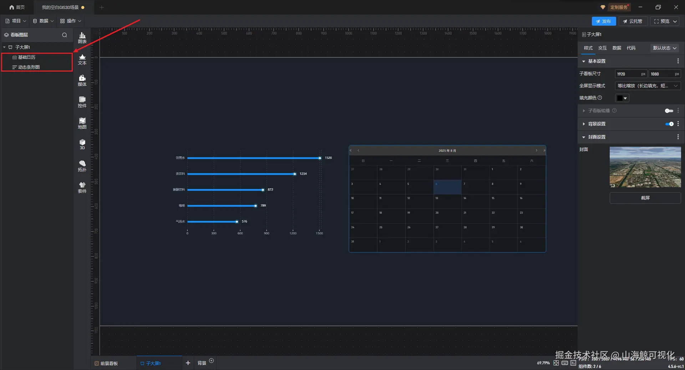Open the 全屏显示模式 dropdown
Viewport: 685px width, 370px height.
click(x=648, y=86)
